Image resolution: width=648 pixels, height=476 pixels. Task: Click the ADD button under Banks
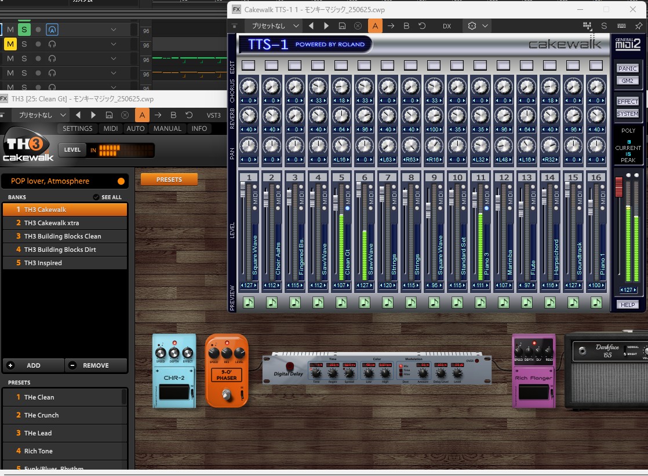[34, 365]
